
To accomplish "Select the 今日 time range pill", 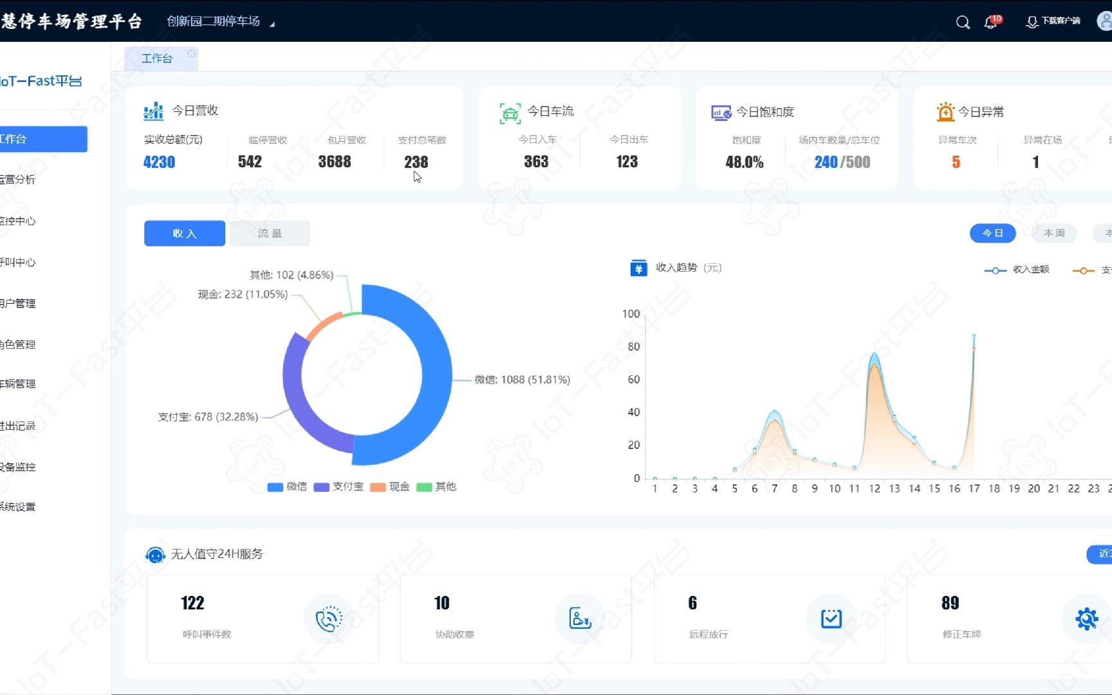I will coord(992,233).
